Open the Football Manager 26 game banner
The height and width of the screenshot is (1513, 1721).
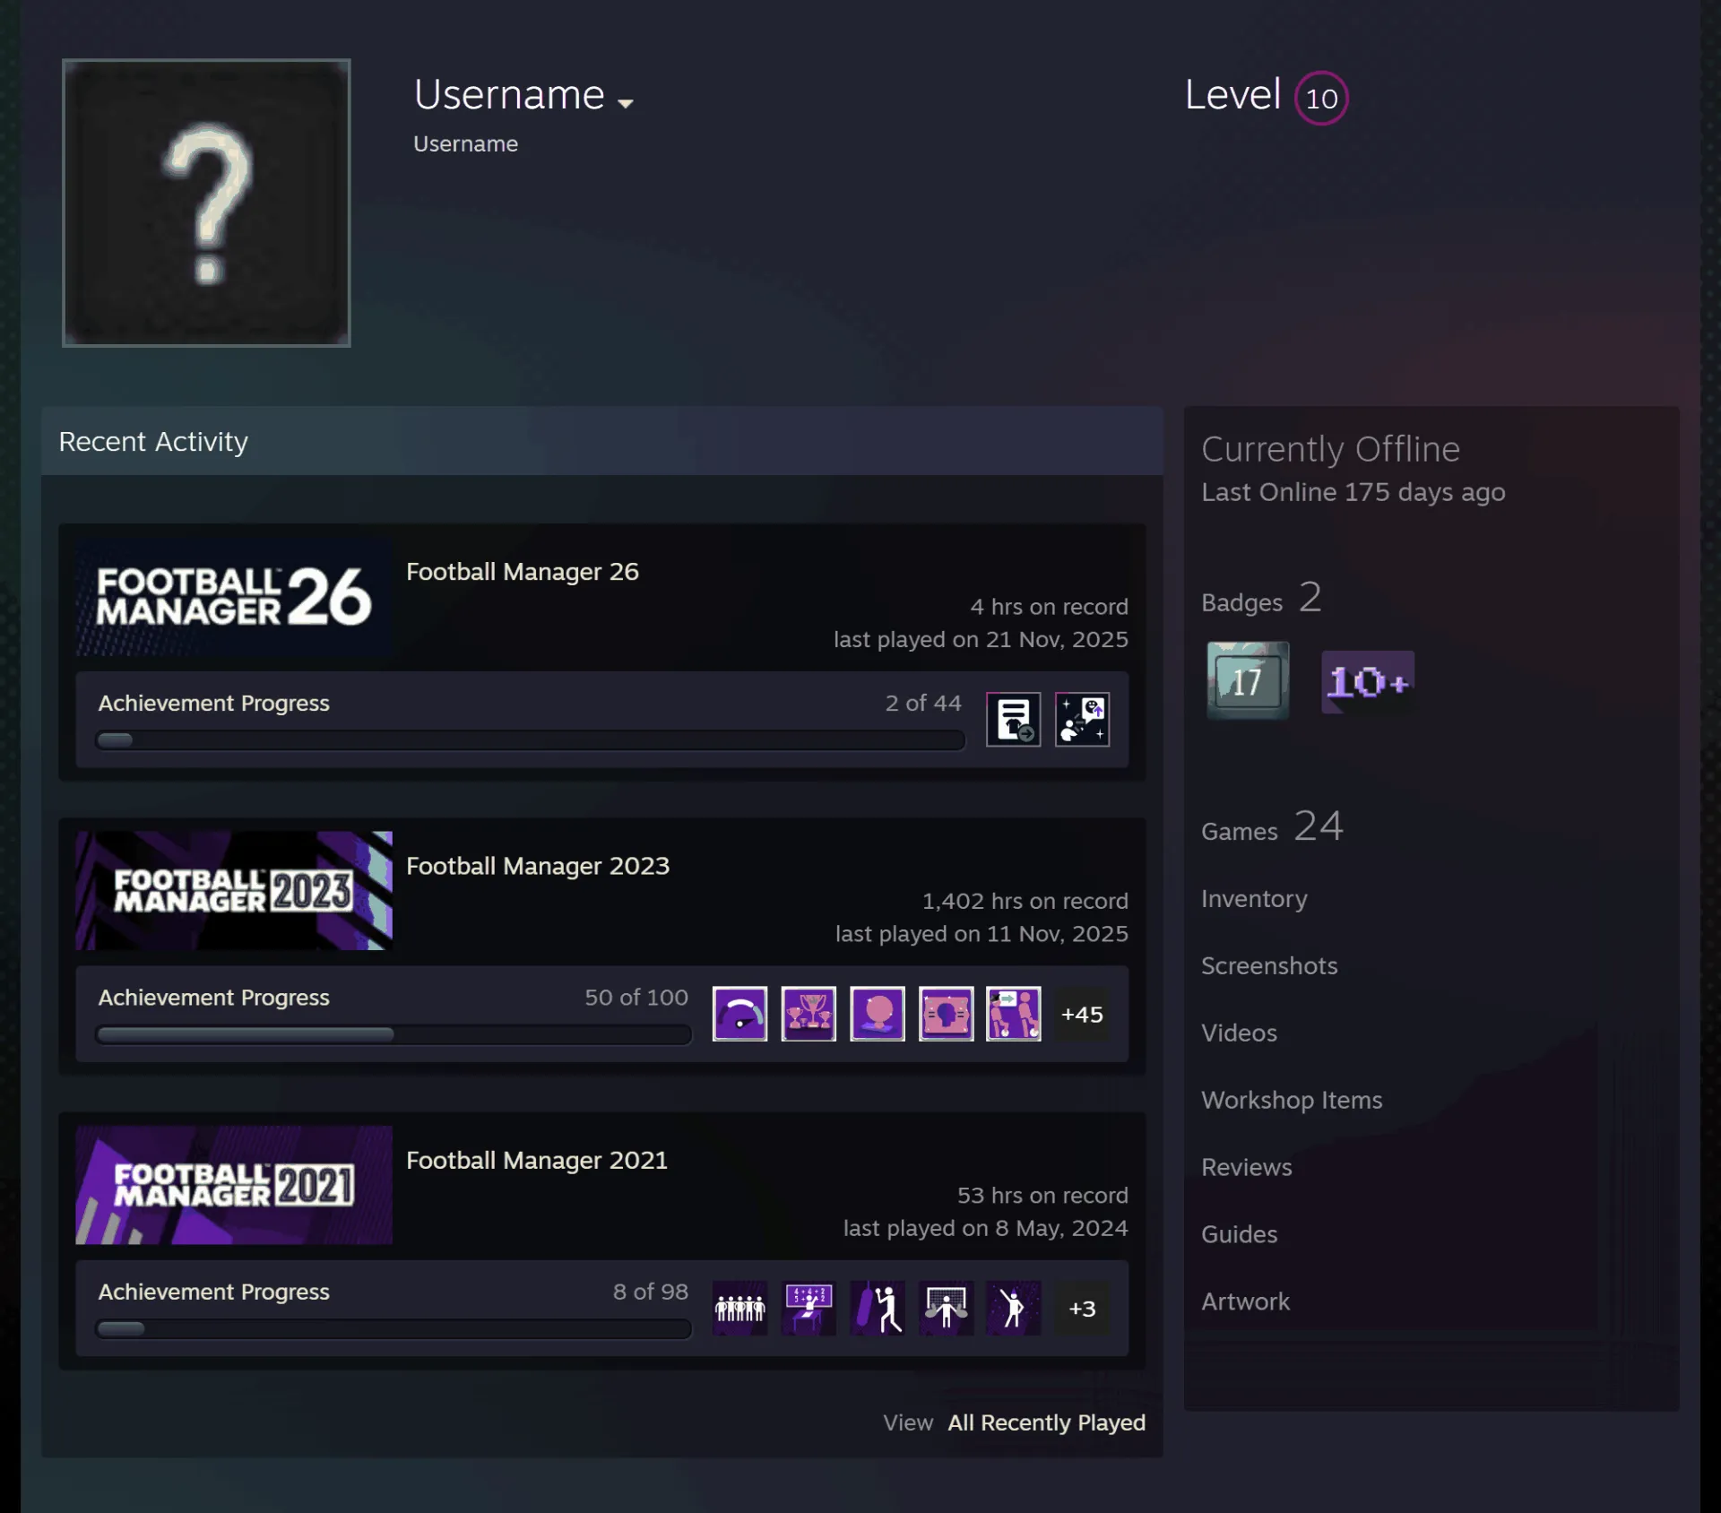pos(234,597)
